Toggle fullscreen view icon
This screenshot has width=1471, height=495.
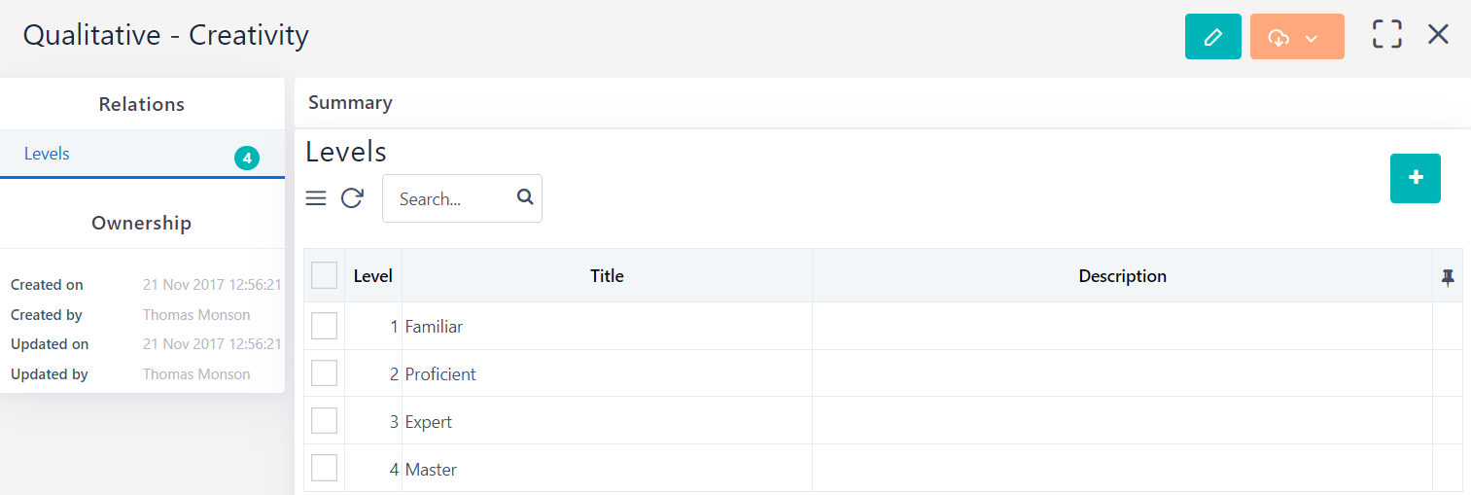tap(1386, 35)
